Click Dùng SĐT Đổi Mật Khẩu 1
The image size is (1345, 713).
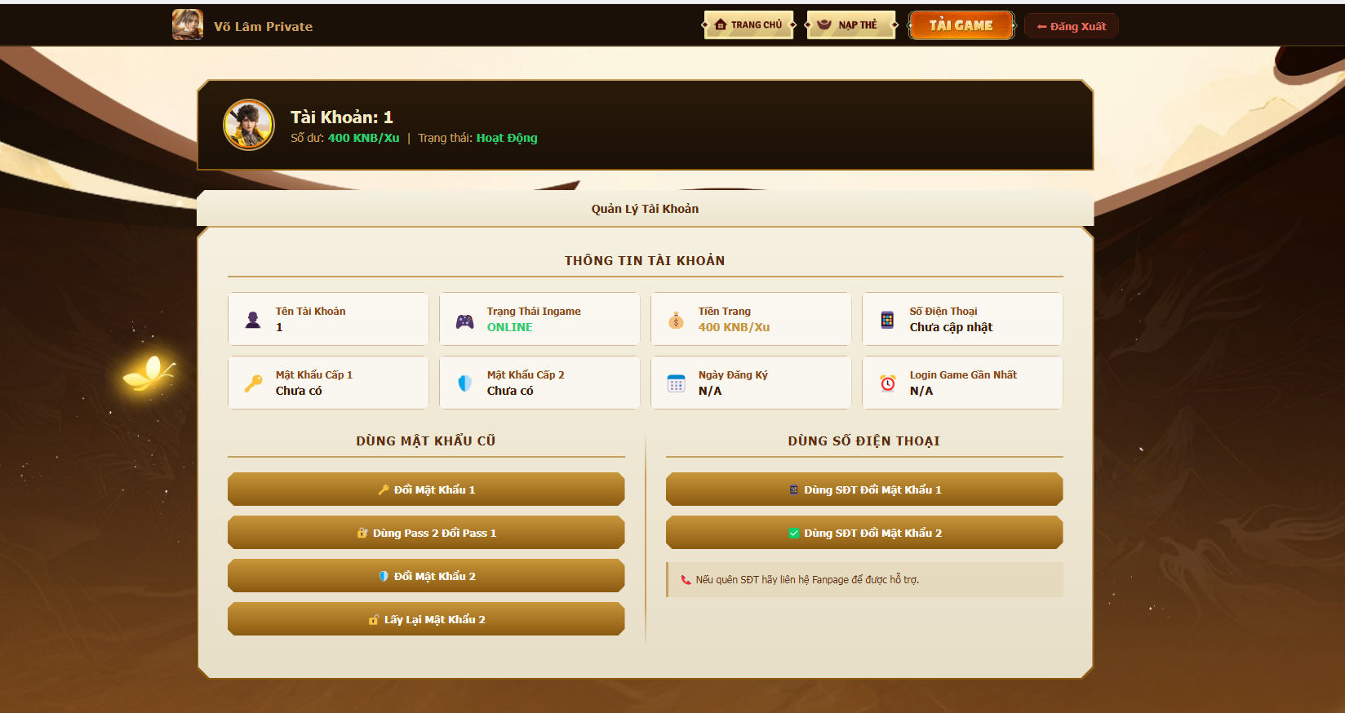pyautogui.click(x=864, y=489)
